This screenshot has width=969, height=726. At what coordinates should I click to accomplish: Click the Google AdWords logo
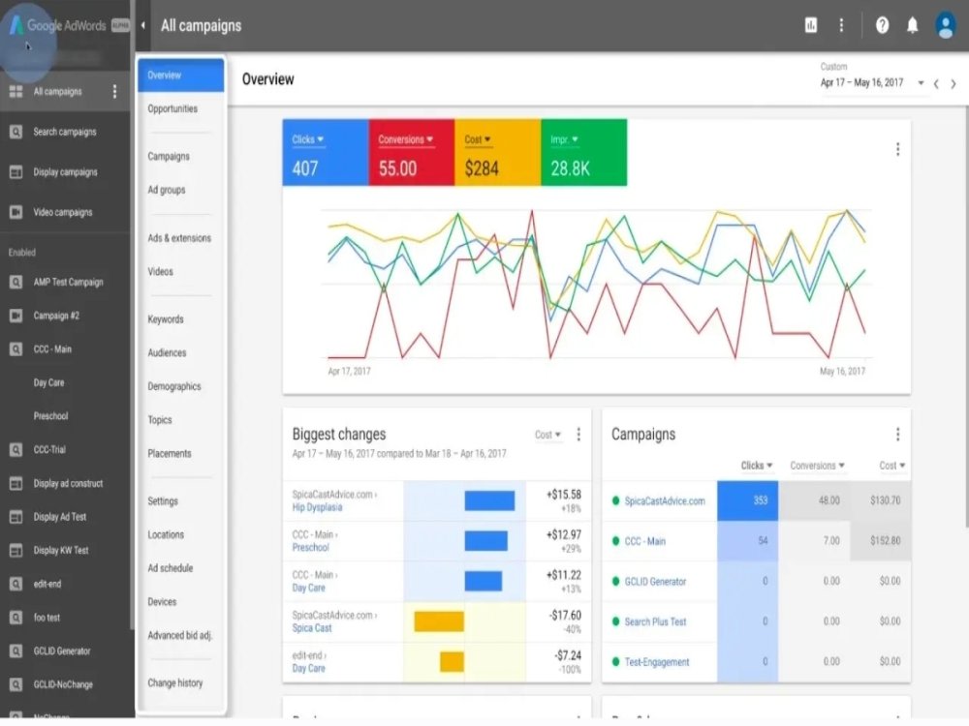coord(57,25)
